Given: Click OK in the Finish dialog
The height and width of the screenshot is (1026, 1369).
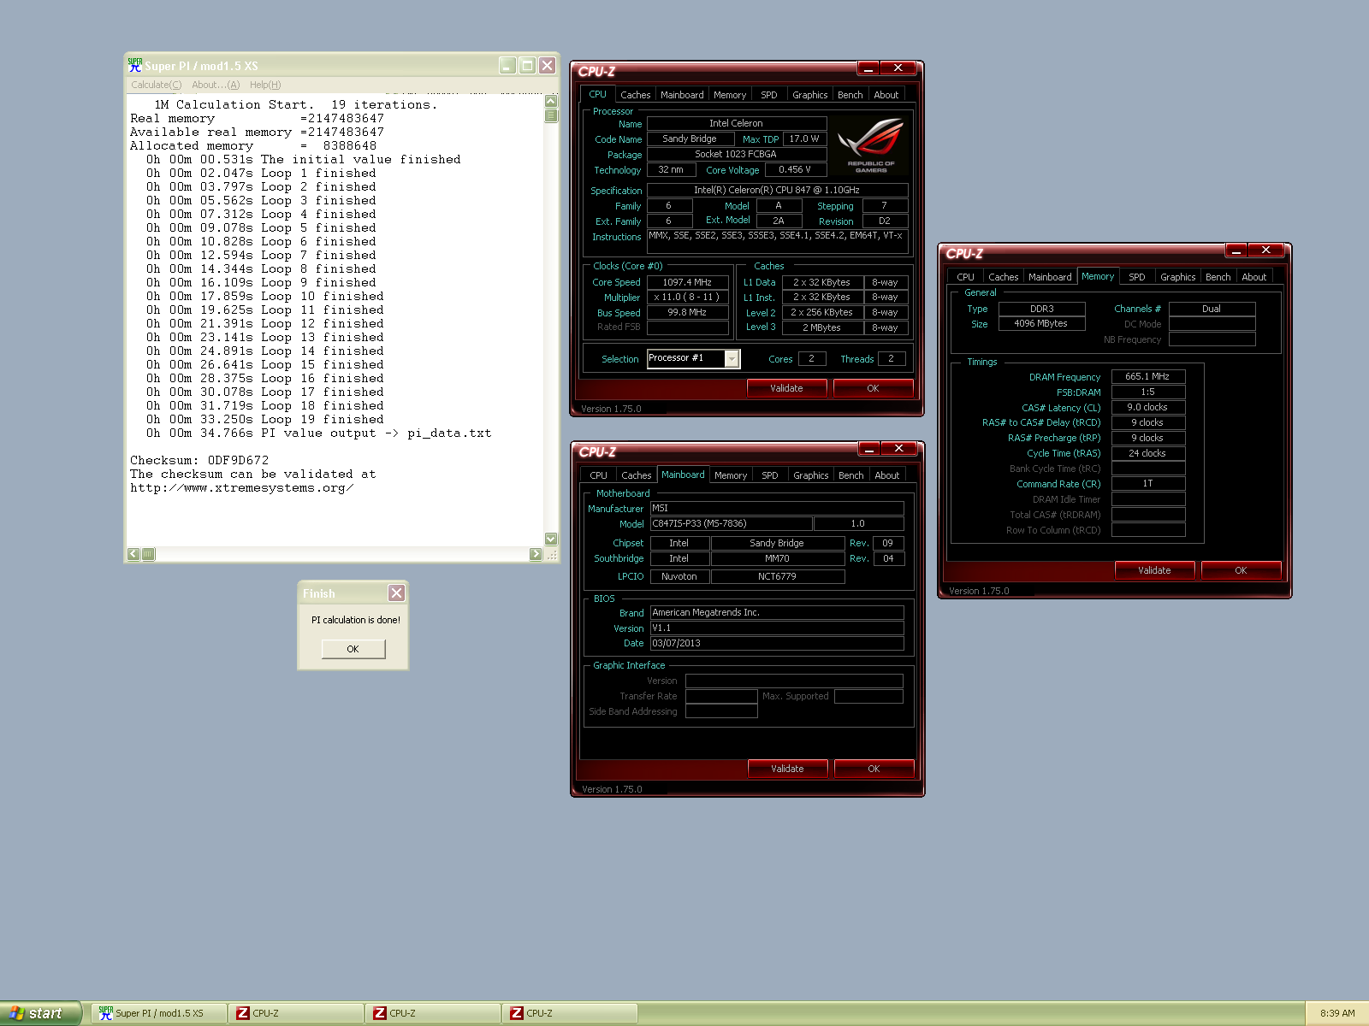Looking at the screenshot, I should pyautogui.click(x=353, y=649).
